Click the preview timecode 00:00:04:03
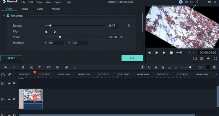219x116 pixels. click(x=208, y=53)
